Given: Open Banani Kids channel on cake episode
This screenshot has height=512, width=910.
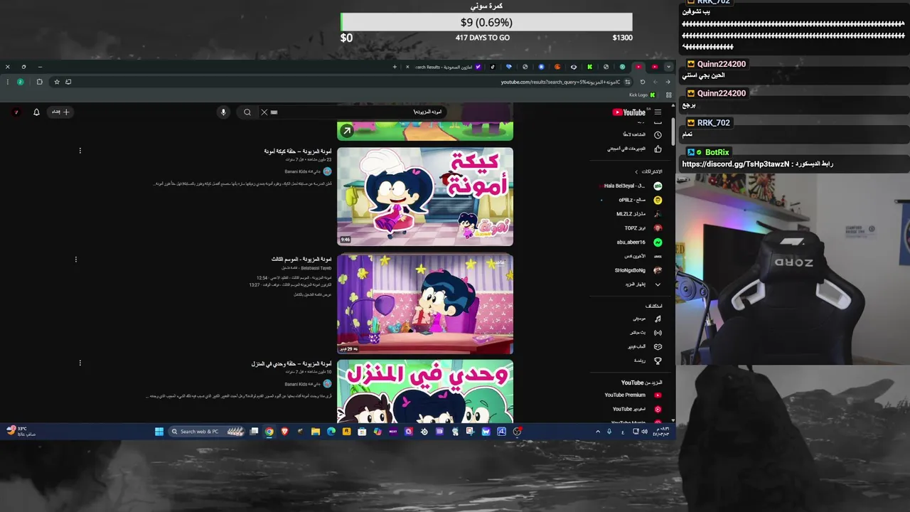Looking at the screenshot, I should [x=308, y=171].
